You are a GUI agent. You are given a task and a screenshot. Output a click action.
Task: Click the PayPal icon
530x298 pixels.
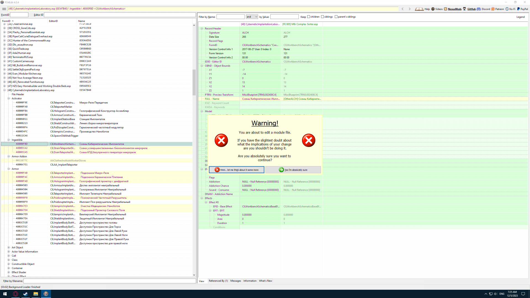518,9
